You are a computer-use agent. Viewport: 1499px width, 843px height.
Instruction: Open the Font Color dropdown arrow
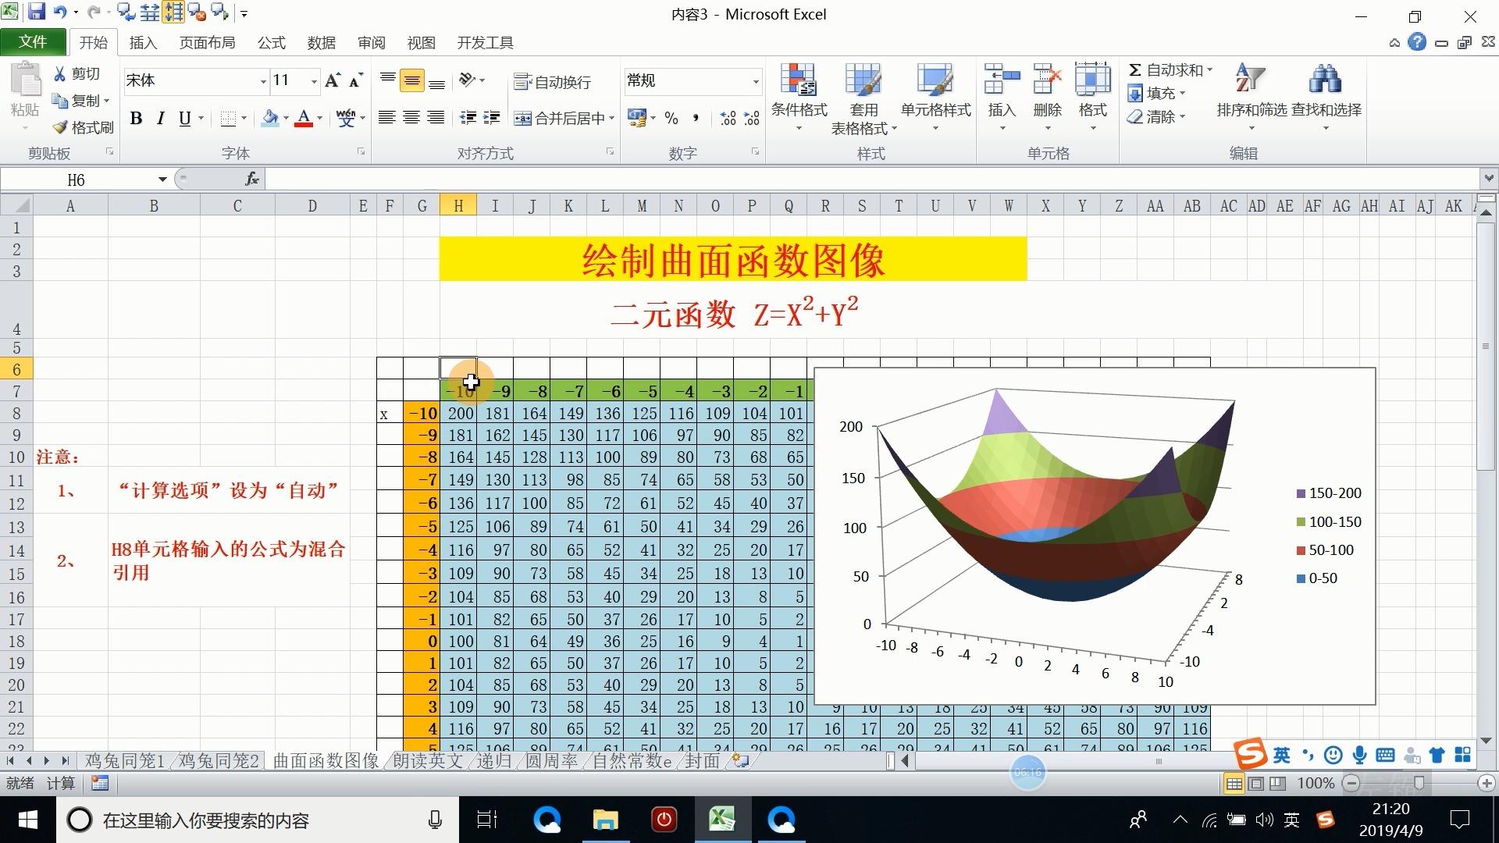point(319,119)
